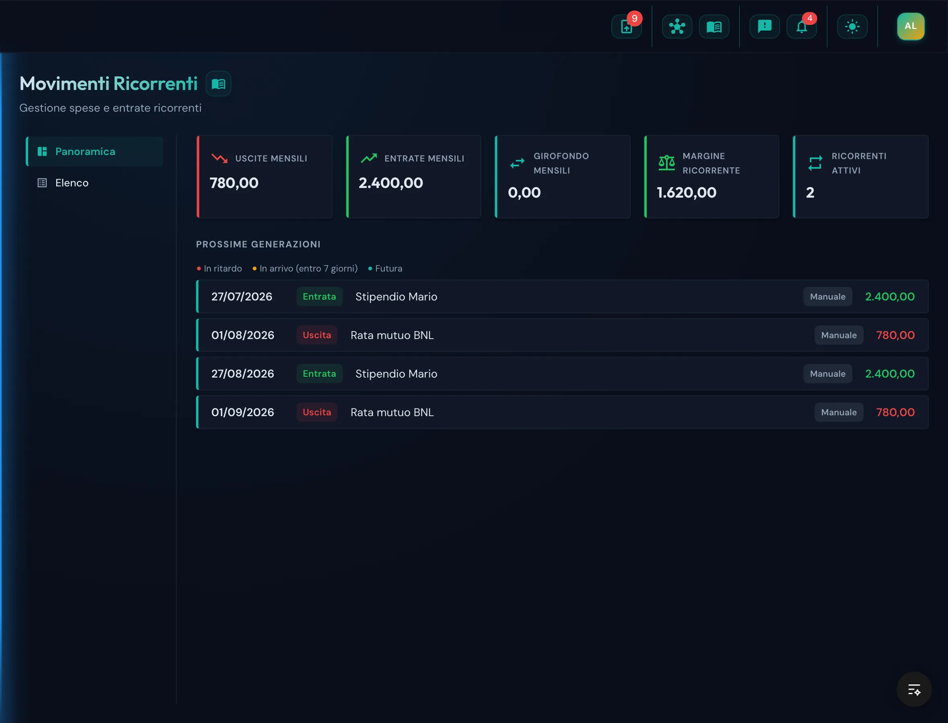Click the network hub icon in header
Screen dimensions: 948x723
coord(677,27)
